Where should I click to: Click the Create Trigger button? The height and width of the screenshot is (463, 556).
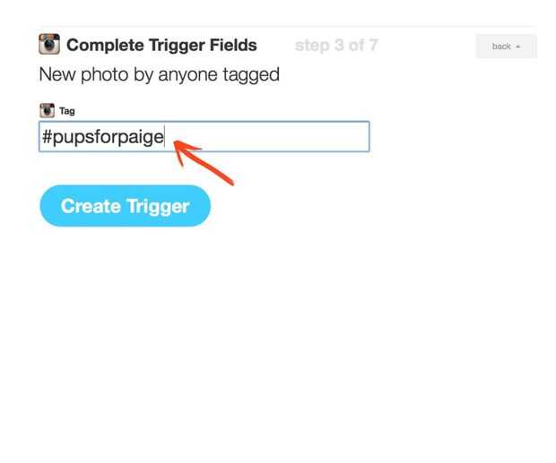(126, 206)
